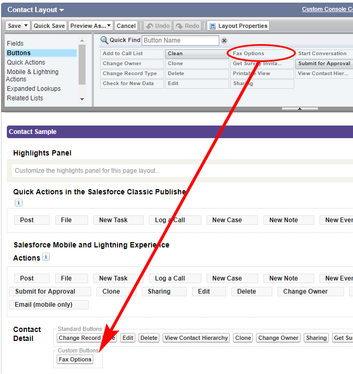The image size is (353, 374).
Task: Choose the Quick Actions palette category
Action: (x=26, y=63)
